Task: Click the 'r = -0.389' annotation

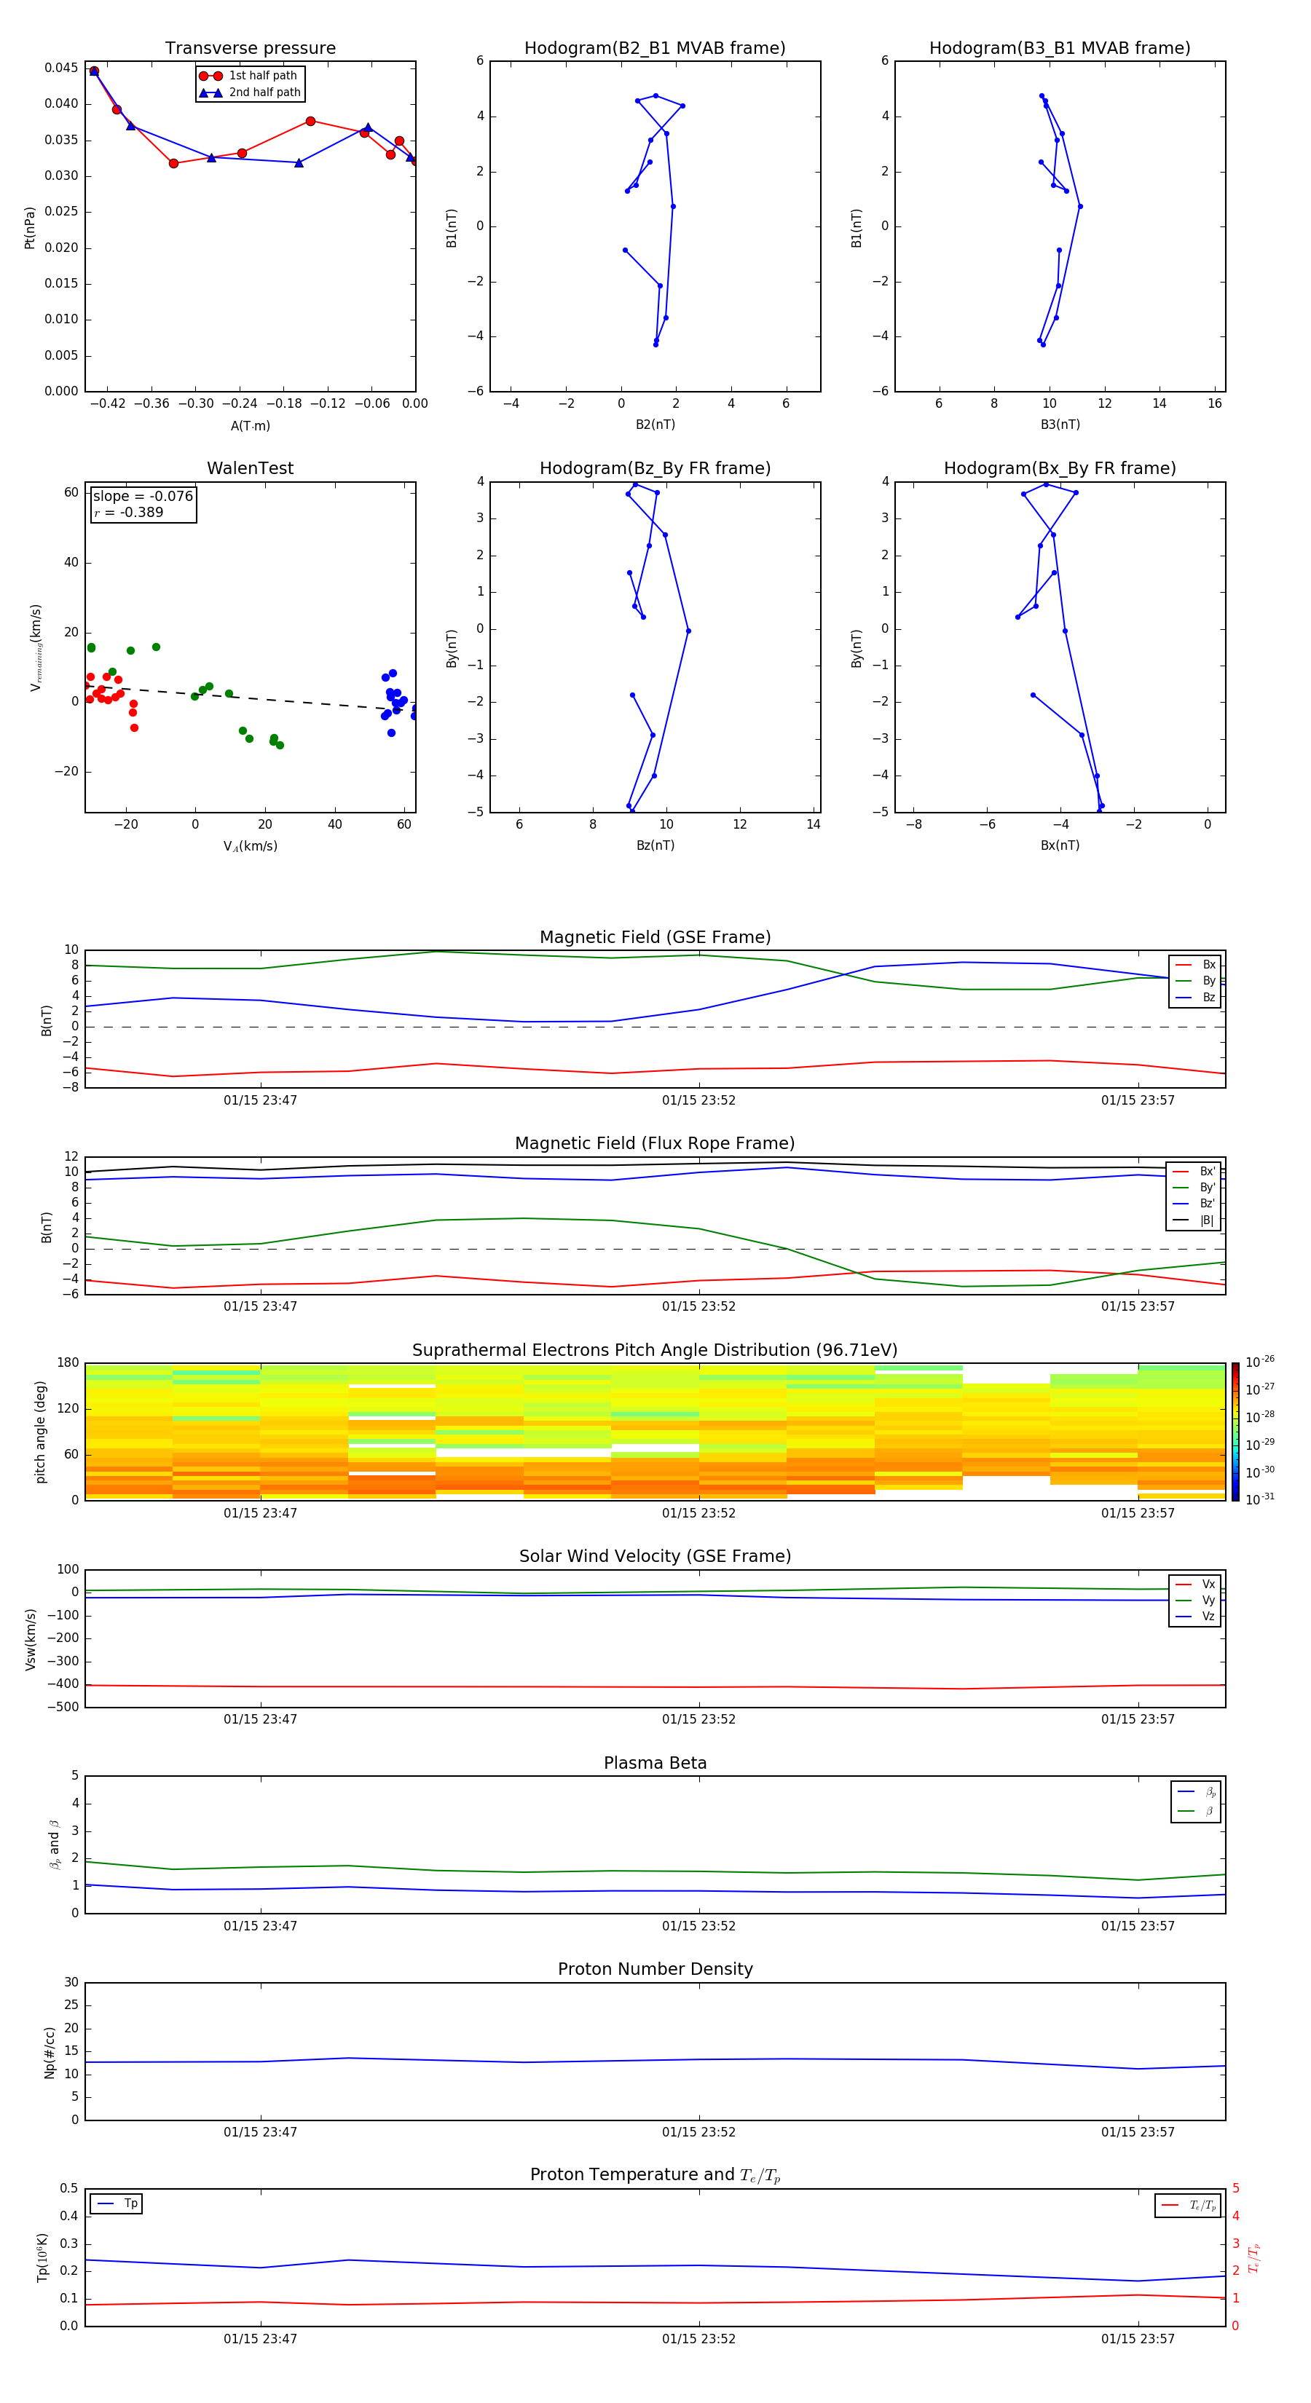Action: tap(129, 512)
